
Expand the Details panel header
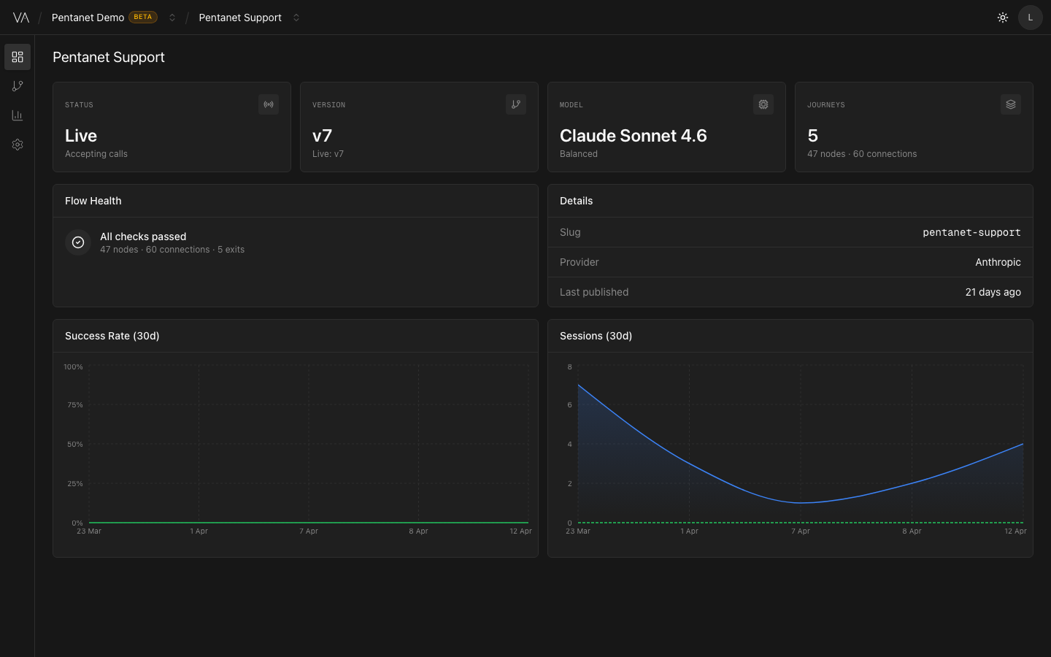pyautogui.click(x=576, y=201)
